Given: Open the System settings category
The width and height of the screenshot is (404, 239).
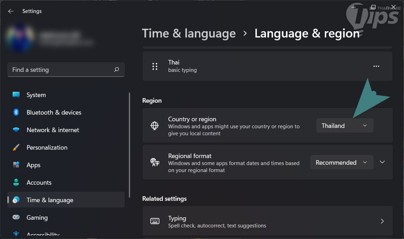Looking at the screenshot, I should pyautogui.click(x=36, y=95).
